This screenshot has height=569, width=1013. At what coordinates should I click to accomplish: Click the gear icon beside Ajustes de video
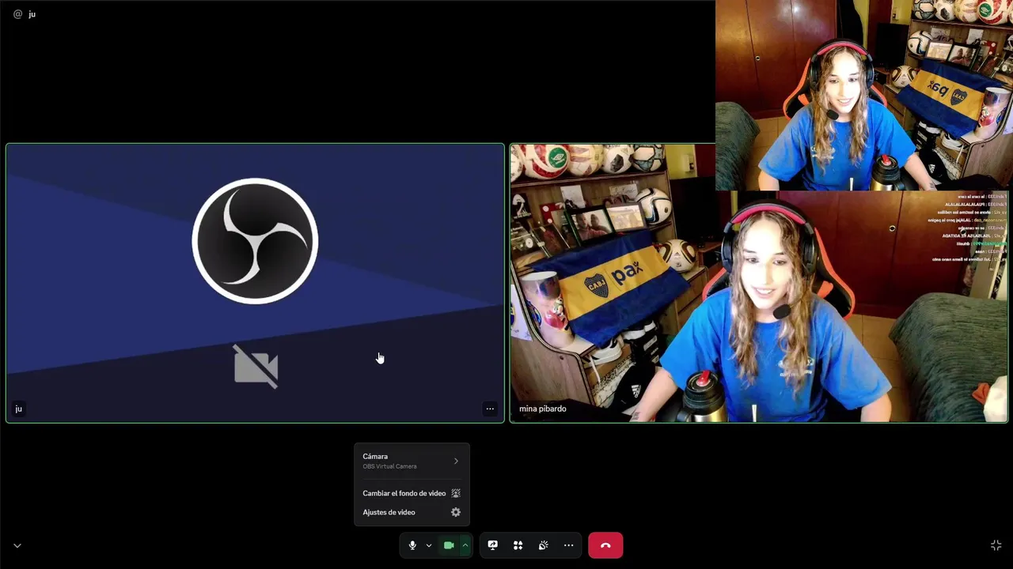click(456, 512)
